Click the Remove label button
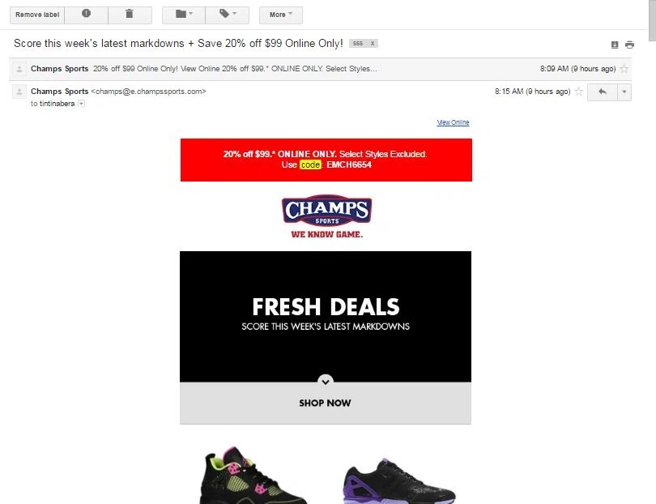This screenshot has height=504, width=656. 37,15
